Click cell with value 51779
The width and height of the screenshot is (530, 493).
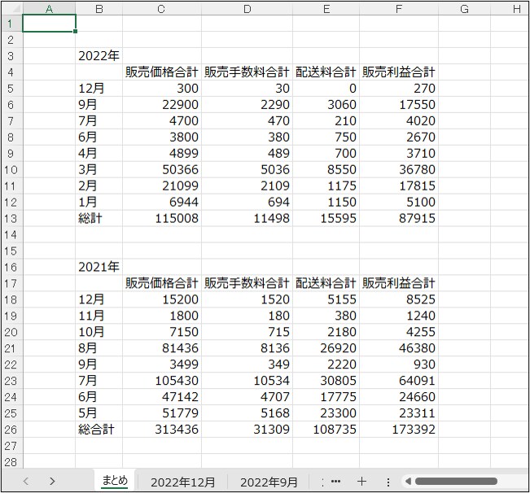click(x=161, y=413)
